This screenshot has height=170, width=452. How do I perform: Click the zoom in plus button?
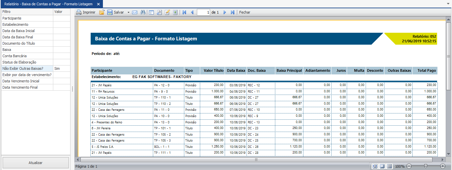[x=443, y=166]
